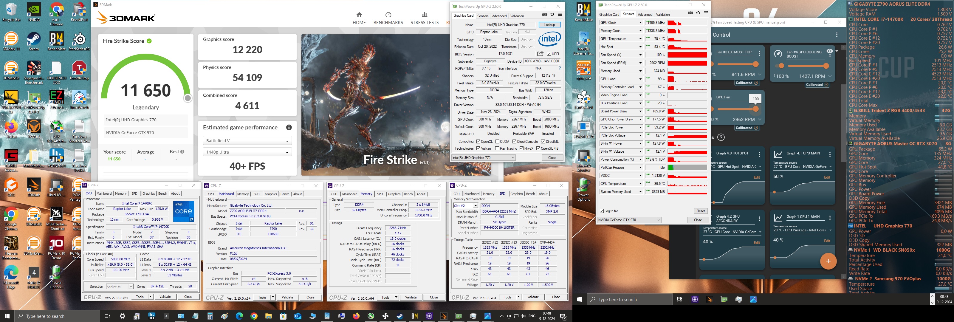This screenshot has width=954, height=322.
Task: Toggle the Vulkan checkbox in GPU-Z
Action: pos(478,148)
